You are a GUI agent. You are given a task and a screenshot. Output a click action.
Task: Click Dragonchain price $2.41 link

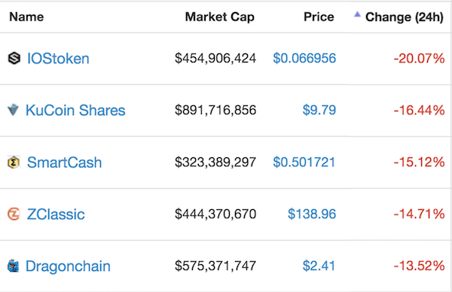coord(319,266)
